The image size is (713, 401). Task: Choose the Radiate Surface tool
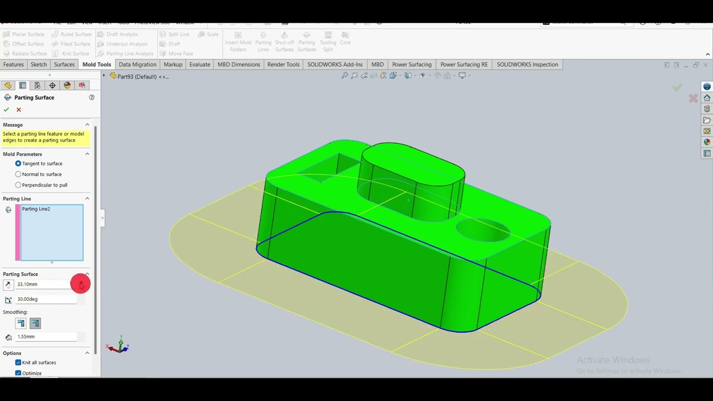[x=25, y=53]
